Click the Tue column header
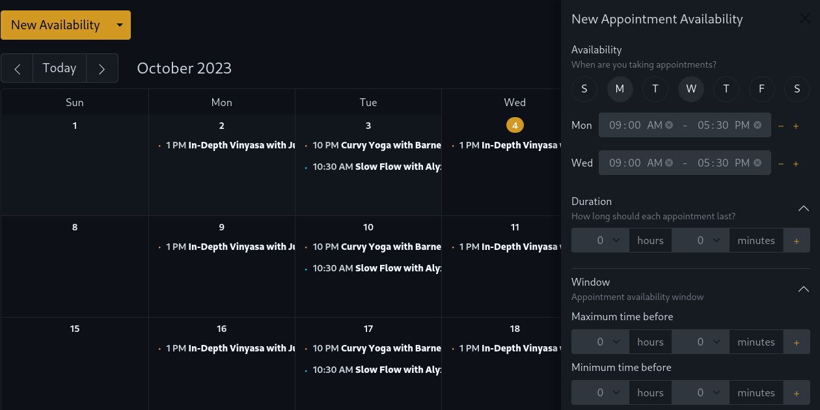The width and height of the screenshot is (820, 410). [x=368, y=102]
